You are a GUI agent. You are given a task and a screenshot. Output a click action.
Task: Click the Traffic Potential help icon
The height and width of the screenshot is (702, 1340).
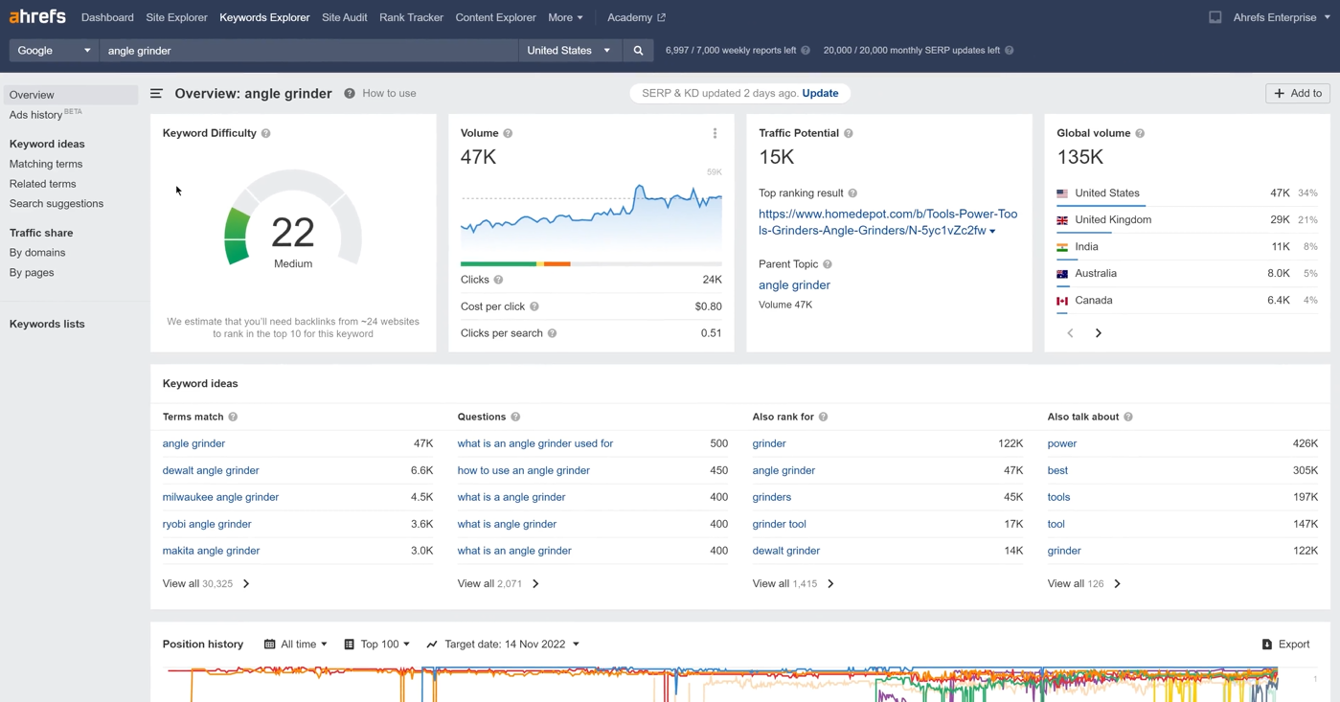(849, 134)
